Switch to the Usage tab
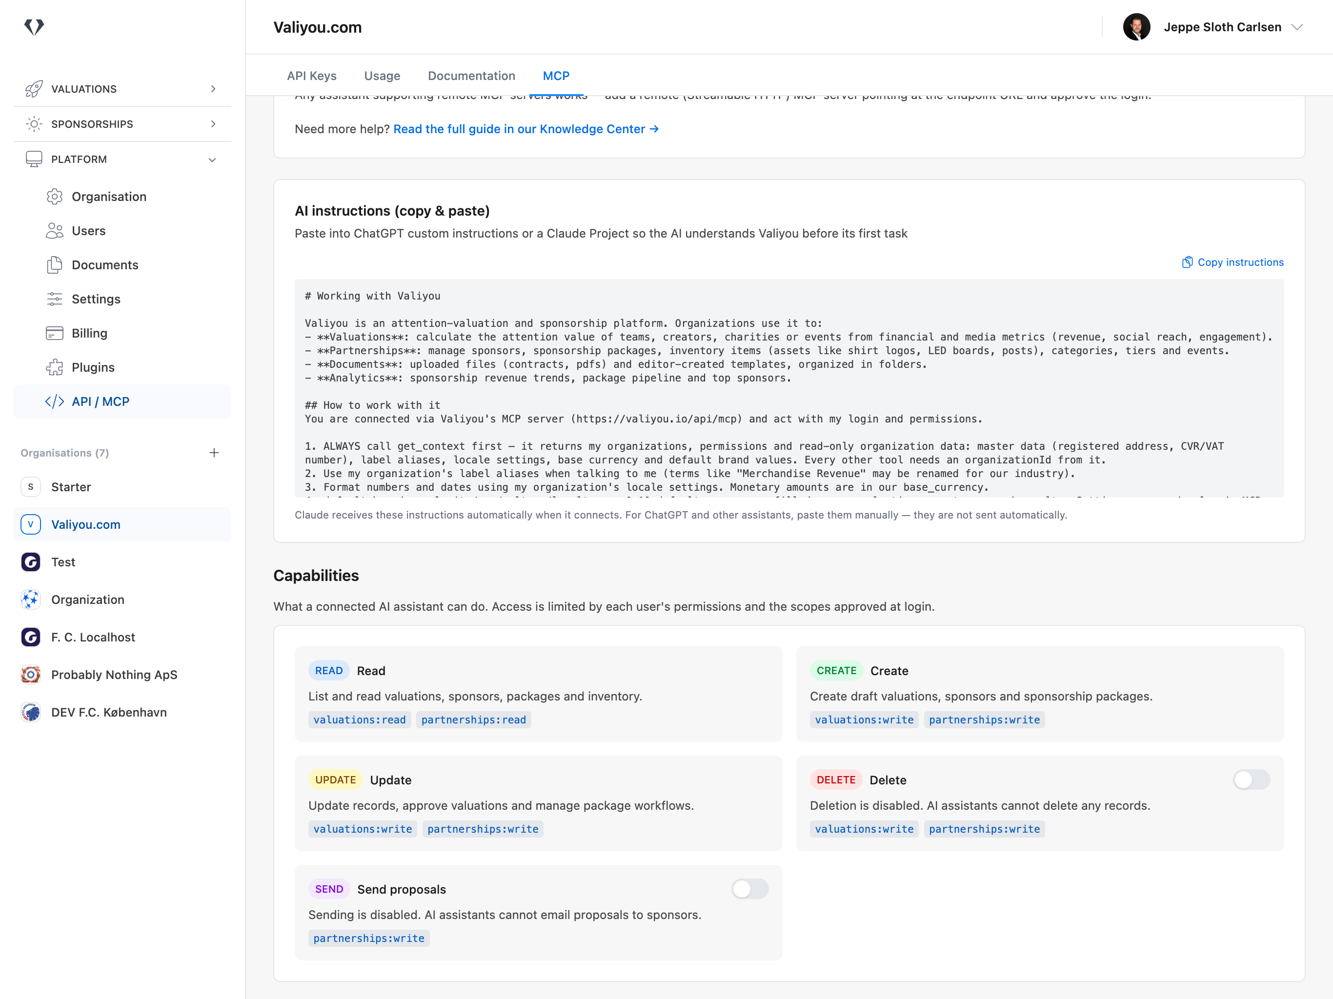The width and height of the screenshot is (1333, 999). pyautogui.click(x=382, y=76)
